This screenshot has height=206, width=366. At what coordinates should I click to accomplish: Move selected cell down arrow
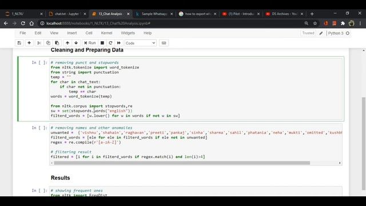76,43
